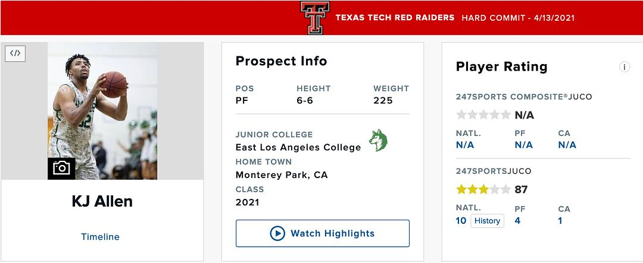Click the Texas Tech Red Raiders team name
This screenshot has width=643, height=263.
coord(395,18)
